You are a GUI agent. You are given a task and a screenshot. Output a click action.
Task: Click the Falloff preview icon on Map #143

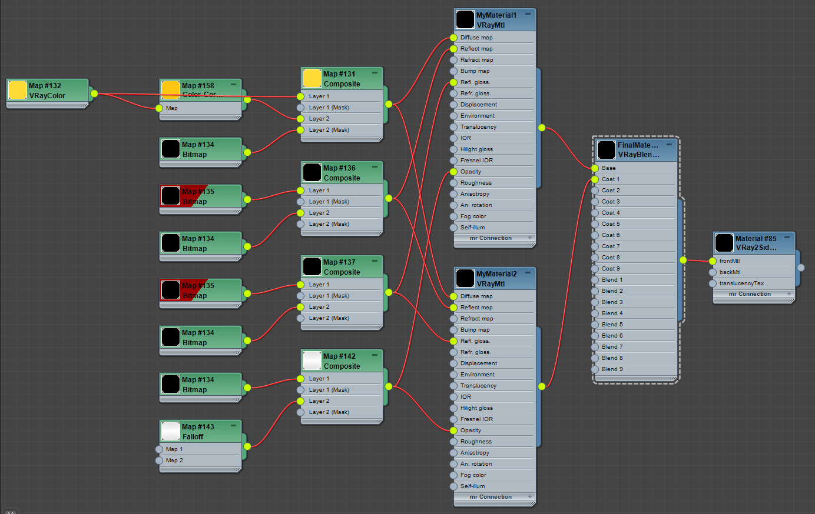click(170, 431)
